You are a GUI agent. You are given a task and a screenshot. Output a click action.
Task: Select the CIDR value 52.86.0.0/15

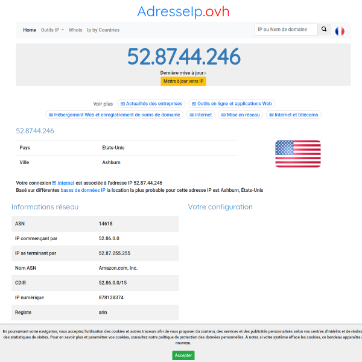[113, 283]
